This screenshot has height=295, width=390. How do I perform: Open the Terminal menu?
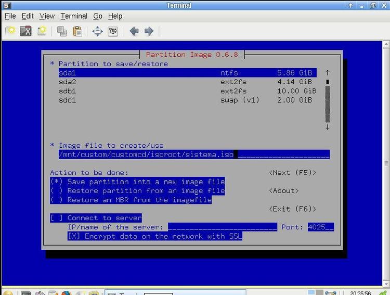click(74, 16)
